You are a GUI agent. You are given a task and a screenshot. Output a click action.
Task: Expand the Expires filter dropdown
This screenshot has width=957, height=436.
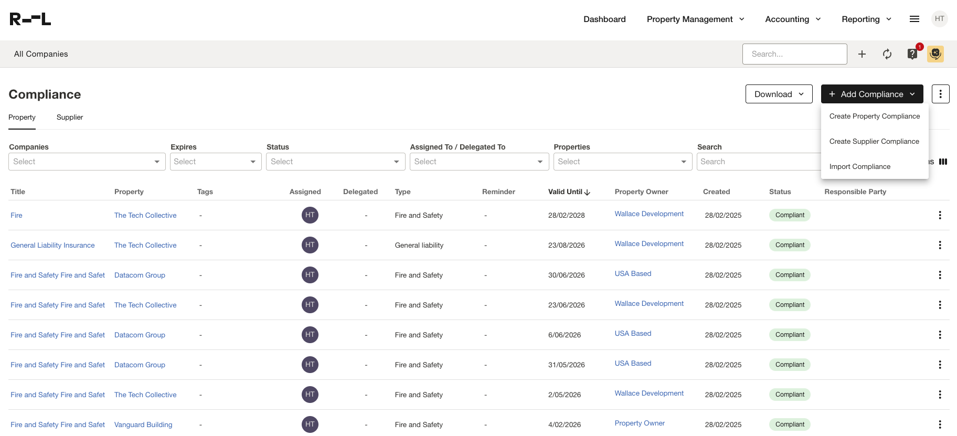(215, 162)
